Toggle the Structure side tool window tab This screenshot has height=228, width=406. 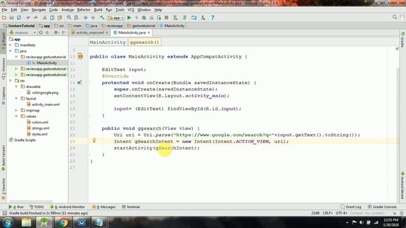[3, 68]
